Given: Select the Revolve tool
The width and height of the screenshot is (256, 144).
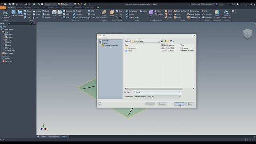Looking at the screenshot, I should 20,13.
